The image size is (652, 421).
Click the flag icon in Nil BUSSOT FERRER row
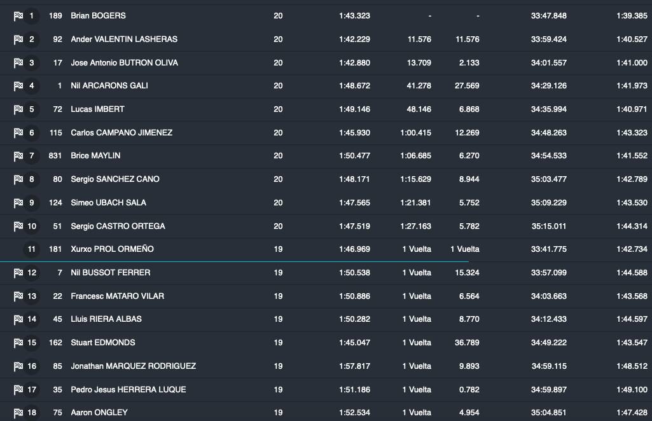[18, 273]
